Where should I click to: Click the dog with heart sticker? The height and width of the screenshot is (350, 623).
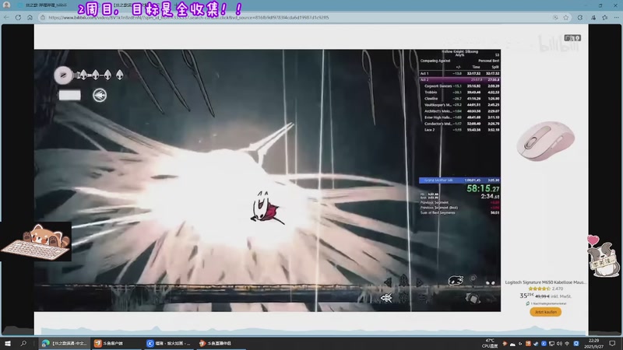point(604,256)
